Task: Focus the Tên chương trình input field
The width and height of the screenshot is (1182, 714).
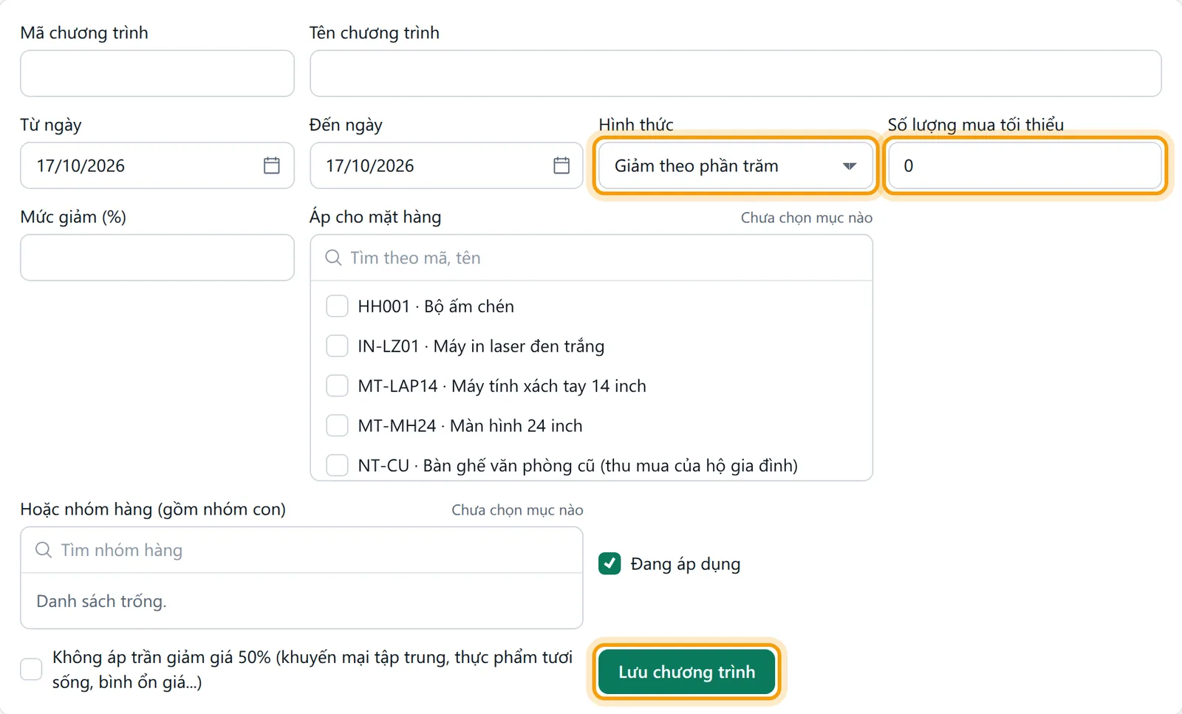Action: [x=736, y=73]
